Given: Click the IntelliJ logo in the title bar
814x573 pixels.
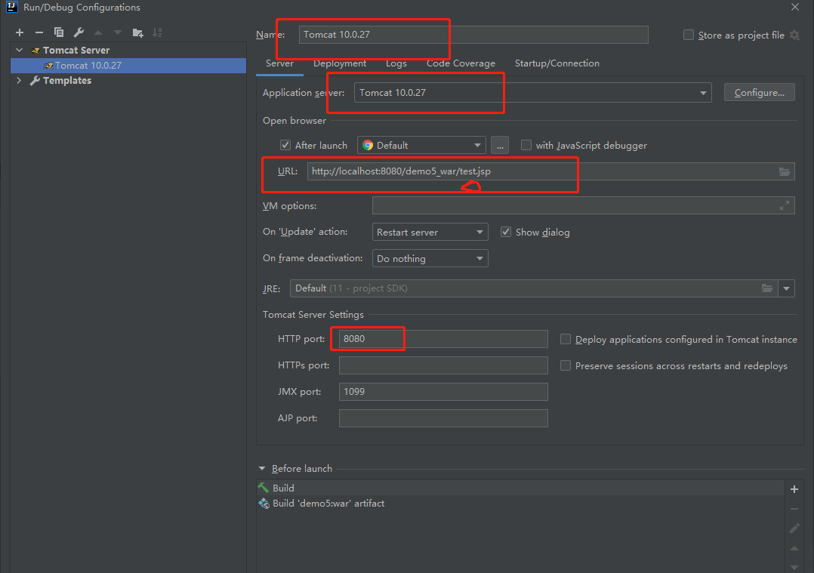Looking at the screenshot, I should pyautogui.click(x=12, y=7).
